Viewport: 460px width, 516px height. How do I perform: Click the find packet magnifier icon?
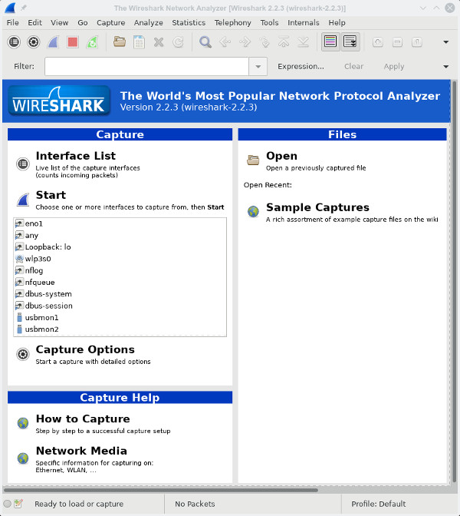tap(205, 42)
